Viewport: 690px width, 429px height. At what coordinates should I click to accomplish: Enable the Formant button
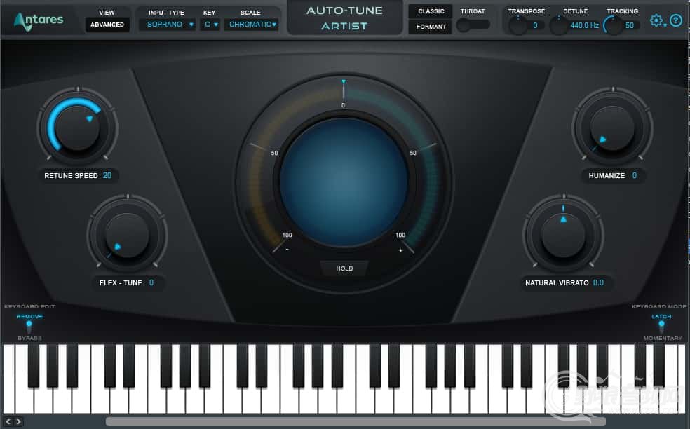(431, 27)
